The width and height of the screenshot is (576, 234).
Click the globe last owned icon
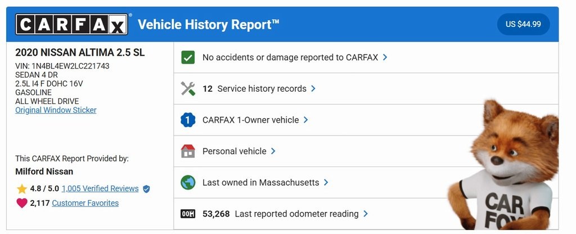click(x=188, y=183)
